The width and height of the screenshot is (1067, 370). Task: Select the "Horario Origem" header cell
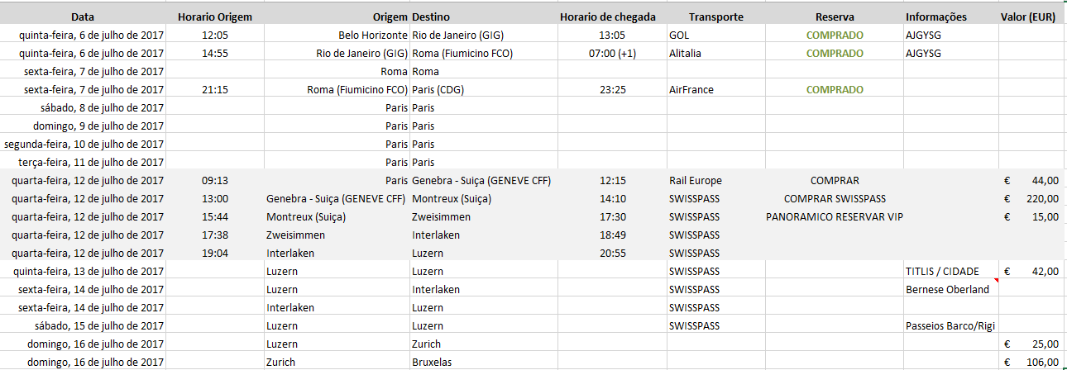point(214,17)
